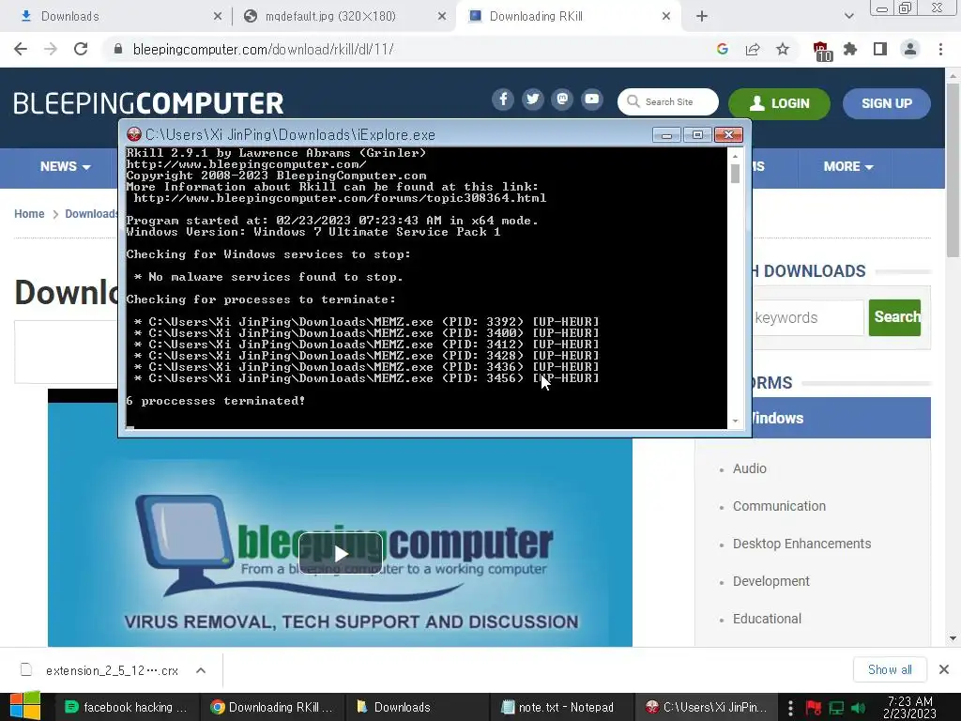961x721 pixels.
Task: Open a new browser tab
Action: point(702,17)
